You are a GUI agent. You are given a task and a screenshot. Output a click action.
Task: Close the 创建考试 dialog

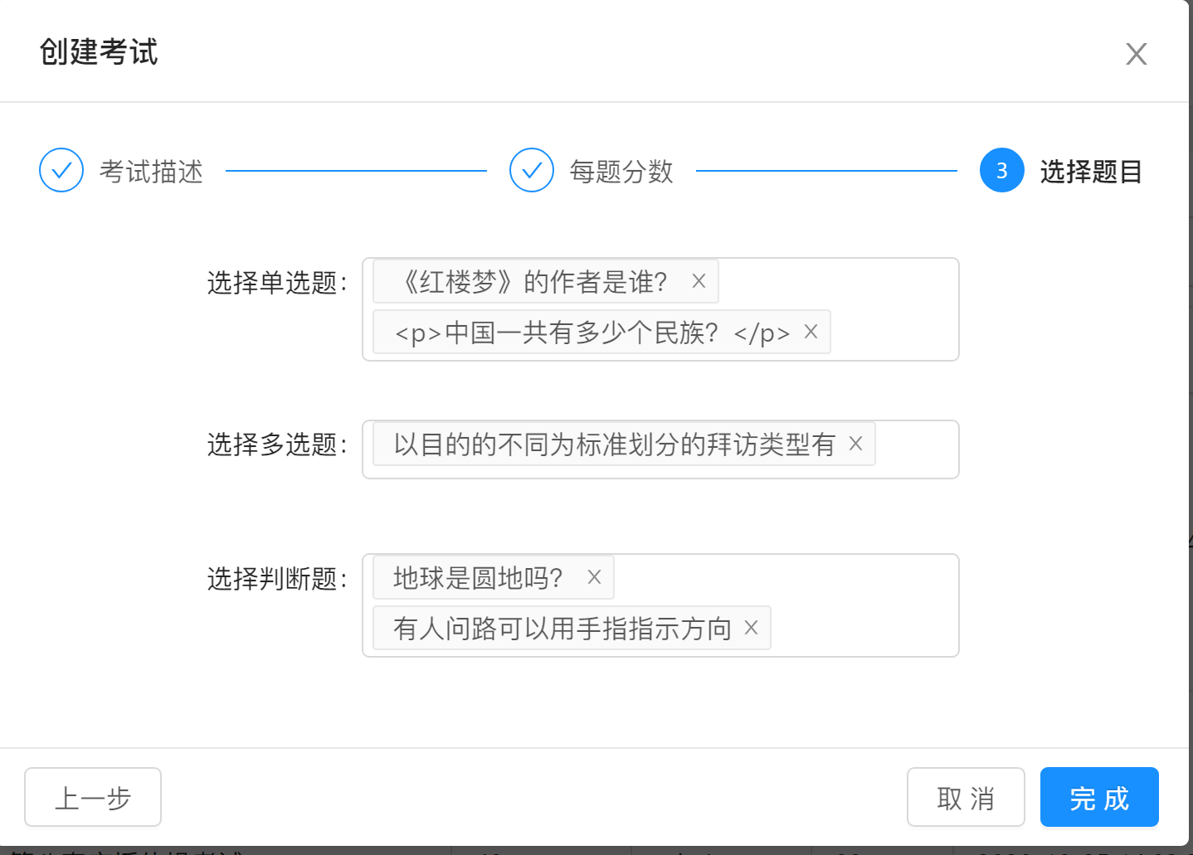click(x=1136, y=54)
